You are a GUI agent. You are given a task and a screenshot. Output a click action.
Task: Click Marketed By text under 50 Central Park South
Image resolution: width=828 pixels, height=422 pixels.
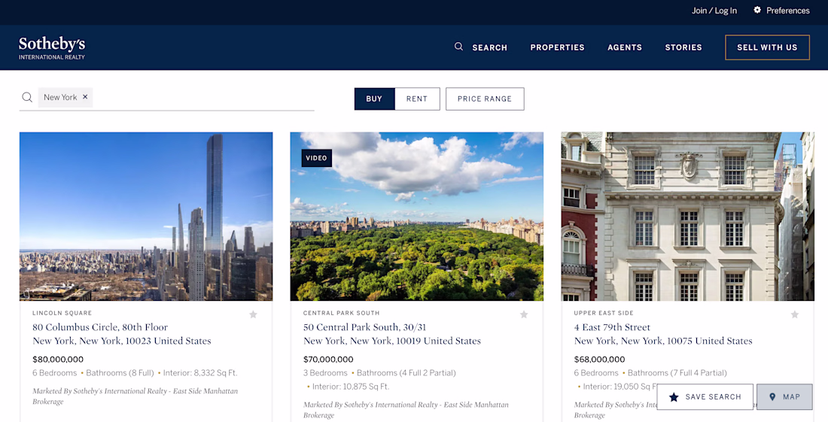[406, 410]
